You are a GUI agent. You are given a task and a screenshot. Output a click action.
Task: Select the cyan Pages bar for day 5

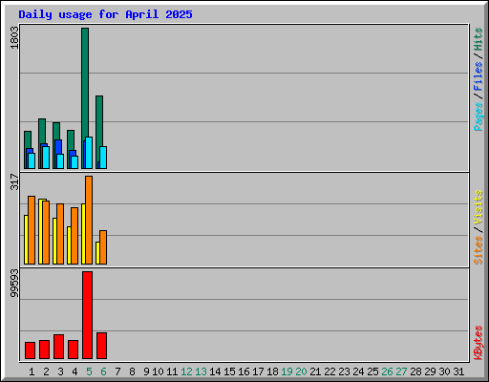[89, 153]
